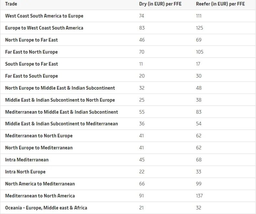Click the Trade column header

click(x=11, y=4)
